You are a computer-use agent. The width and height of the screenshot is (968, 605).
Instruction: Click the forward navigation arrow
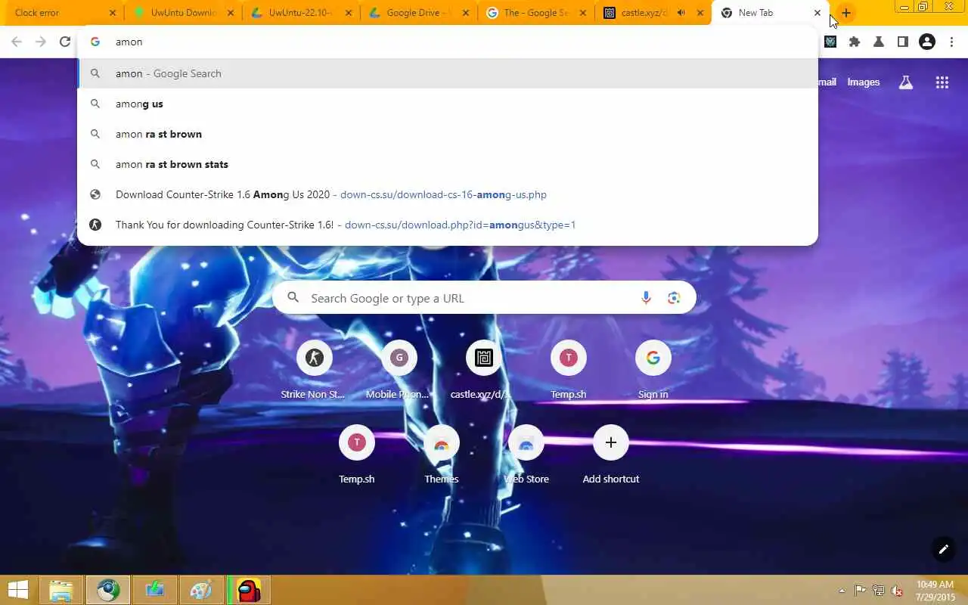point(41,42)
